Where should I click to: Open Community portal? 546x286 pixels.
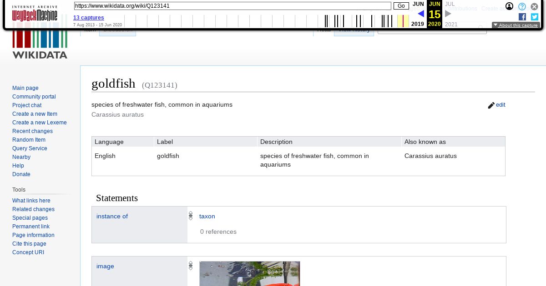[x=34, y=97]
